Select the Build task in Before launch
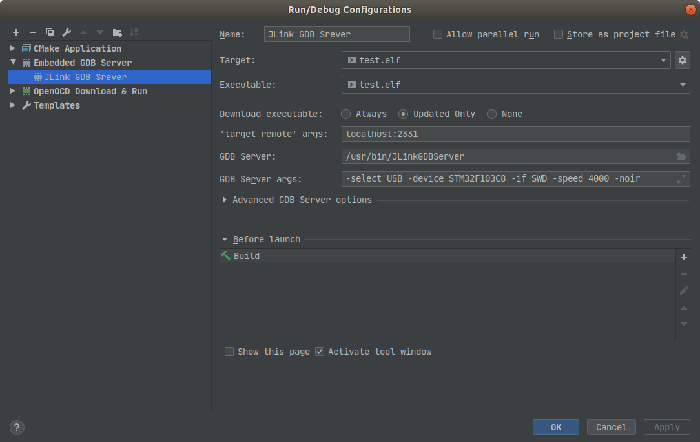The height and width of the screenshot is (442, 700). pos(448,256)
